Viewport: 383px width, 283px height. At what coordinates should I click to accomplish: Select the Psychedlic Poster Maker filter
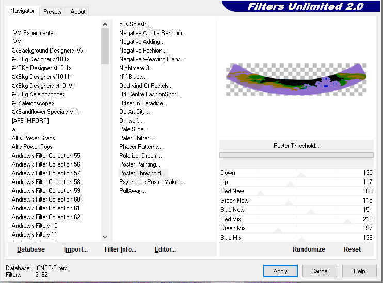click(151, 182)
